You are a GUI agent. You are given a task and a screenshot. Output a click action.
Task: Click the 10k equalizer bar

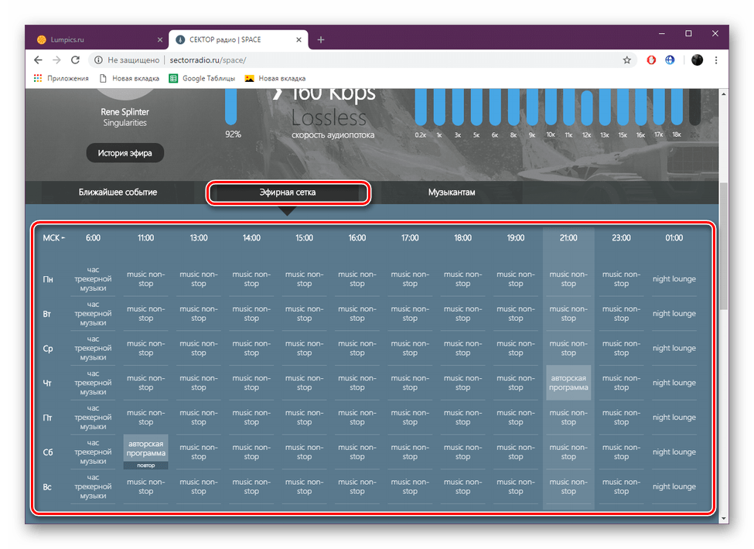click(x=551, y=107)
